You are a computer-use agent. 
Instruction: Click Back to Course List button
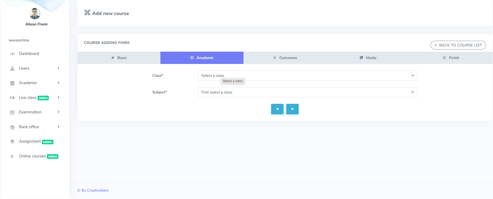point(458,45)
